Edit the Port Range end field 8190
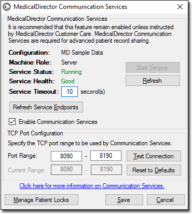The image size is (192, 214). pyautogui.click(x=106, y=156)
